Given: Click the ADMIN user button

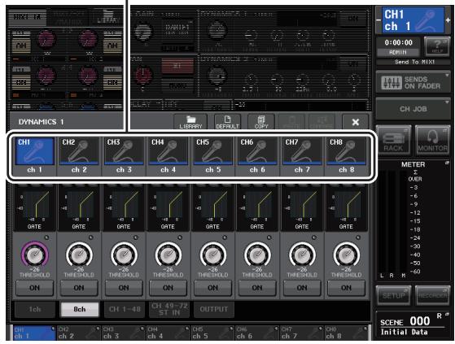Looking at the screenshot, I should (398, 52).
